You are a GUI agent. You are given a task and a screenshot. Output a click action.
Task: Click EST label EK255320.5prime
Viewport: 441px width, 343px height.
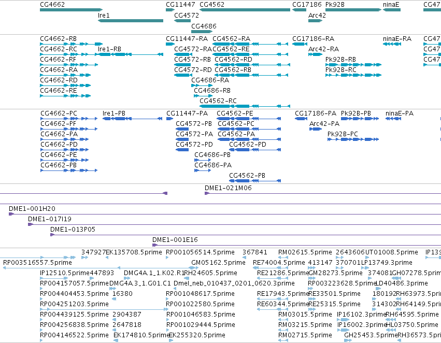pos(197,335)
